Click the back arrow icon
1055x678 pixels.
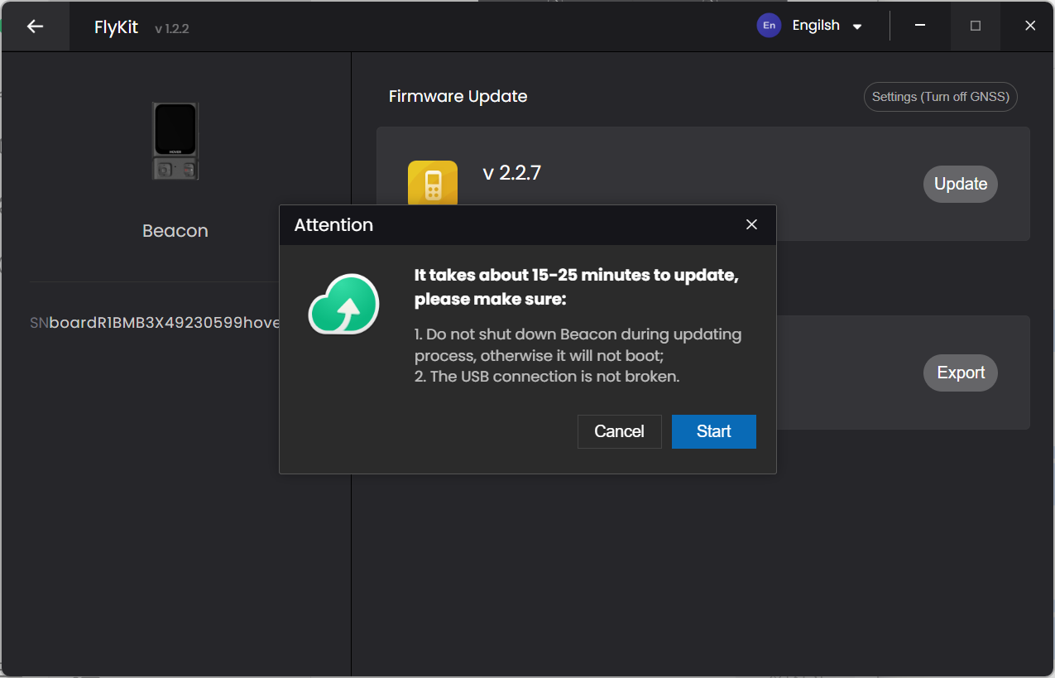click(x=35, y=26)
